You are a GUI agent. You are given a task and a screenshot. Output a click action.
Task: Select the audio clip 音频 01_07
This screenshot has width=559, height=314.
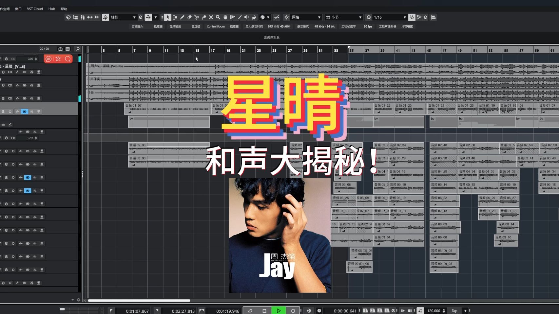point(167,109)
